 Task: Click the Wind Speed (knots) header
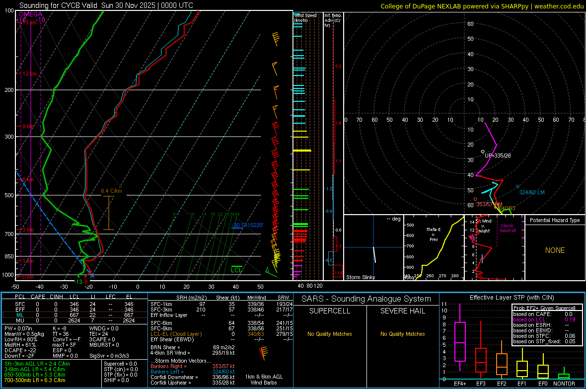coord(305,17)
